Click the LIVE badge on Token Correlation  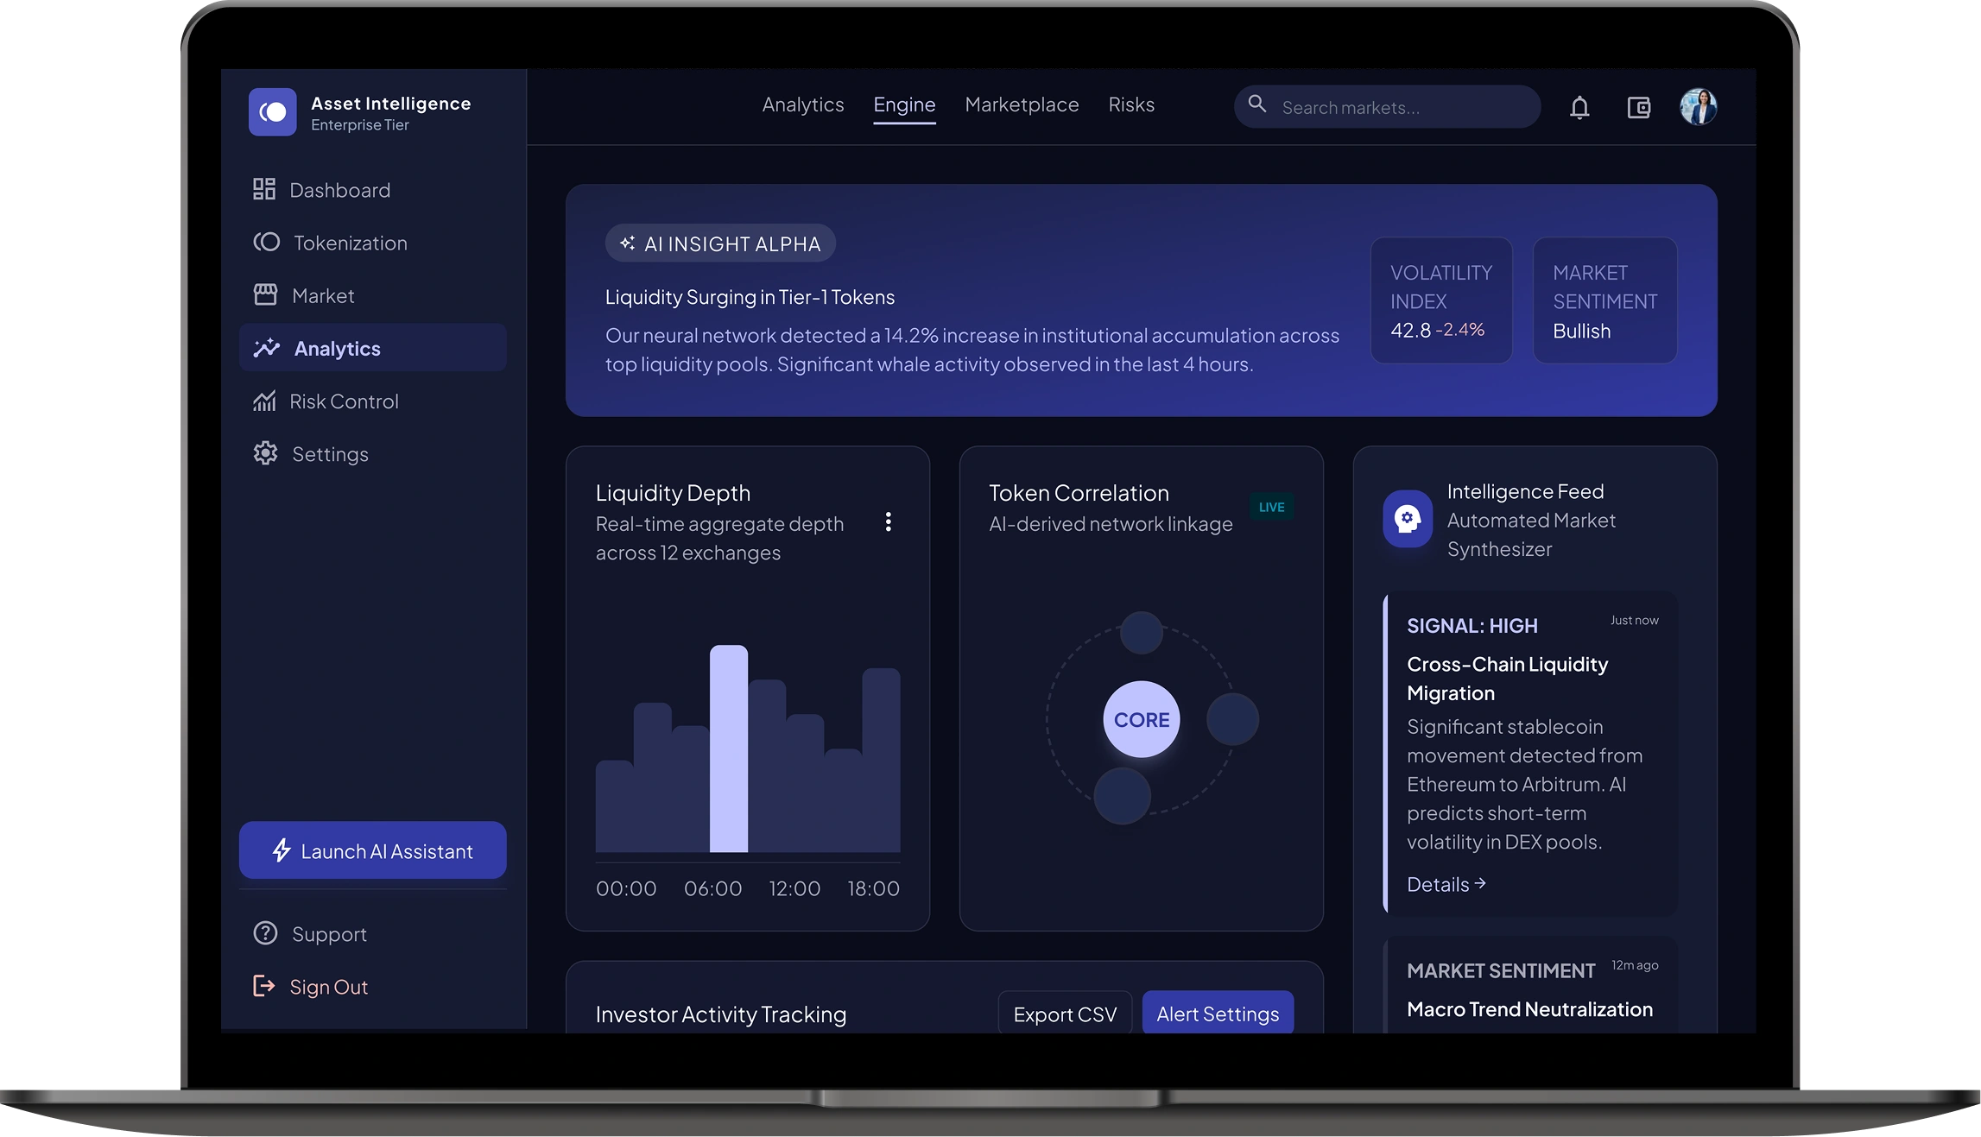click(x=1271, y=507)
